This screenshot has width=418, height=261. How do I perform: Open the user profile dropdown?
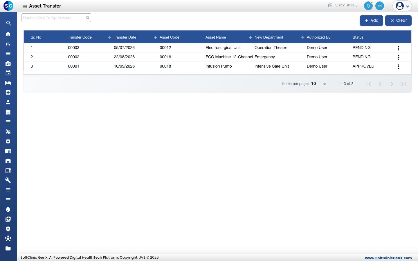(x=402, y=6)
